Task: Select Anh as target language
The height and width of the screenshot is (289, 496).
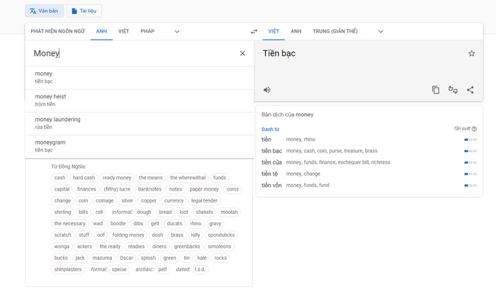Action: click(296, 31)
